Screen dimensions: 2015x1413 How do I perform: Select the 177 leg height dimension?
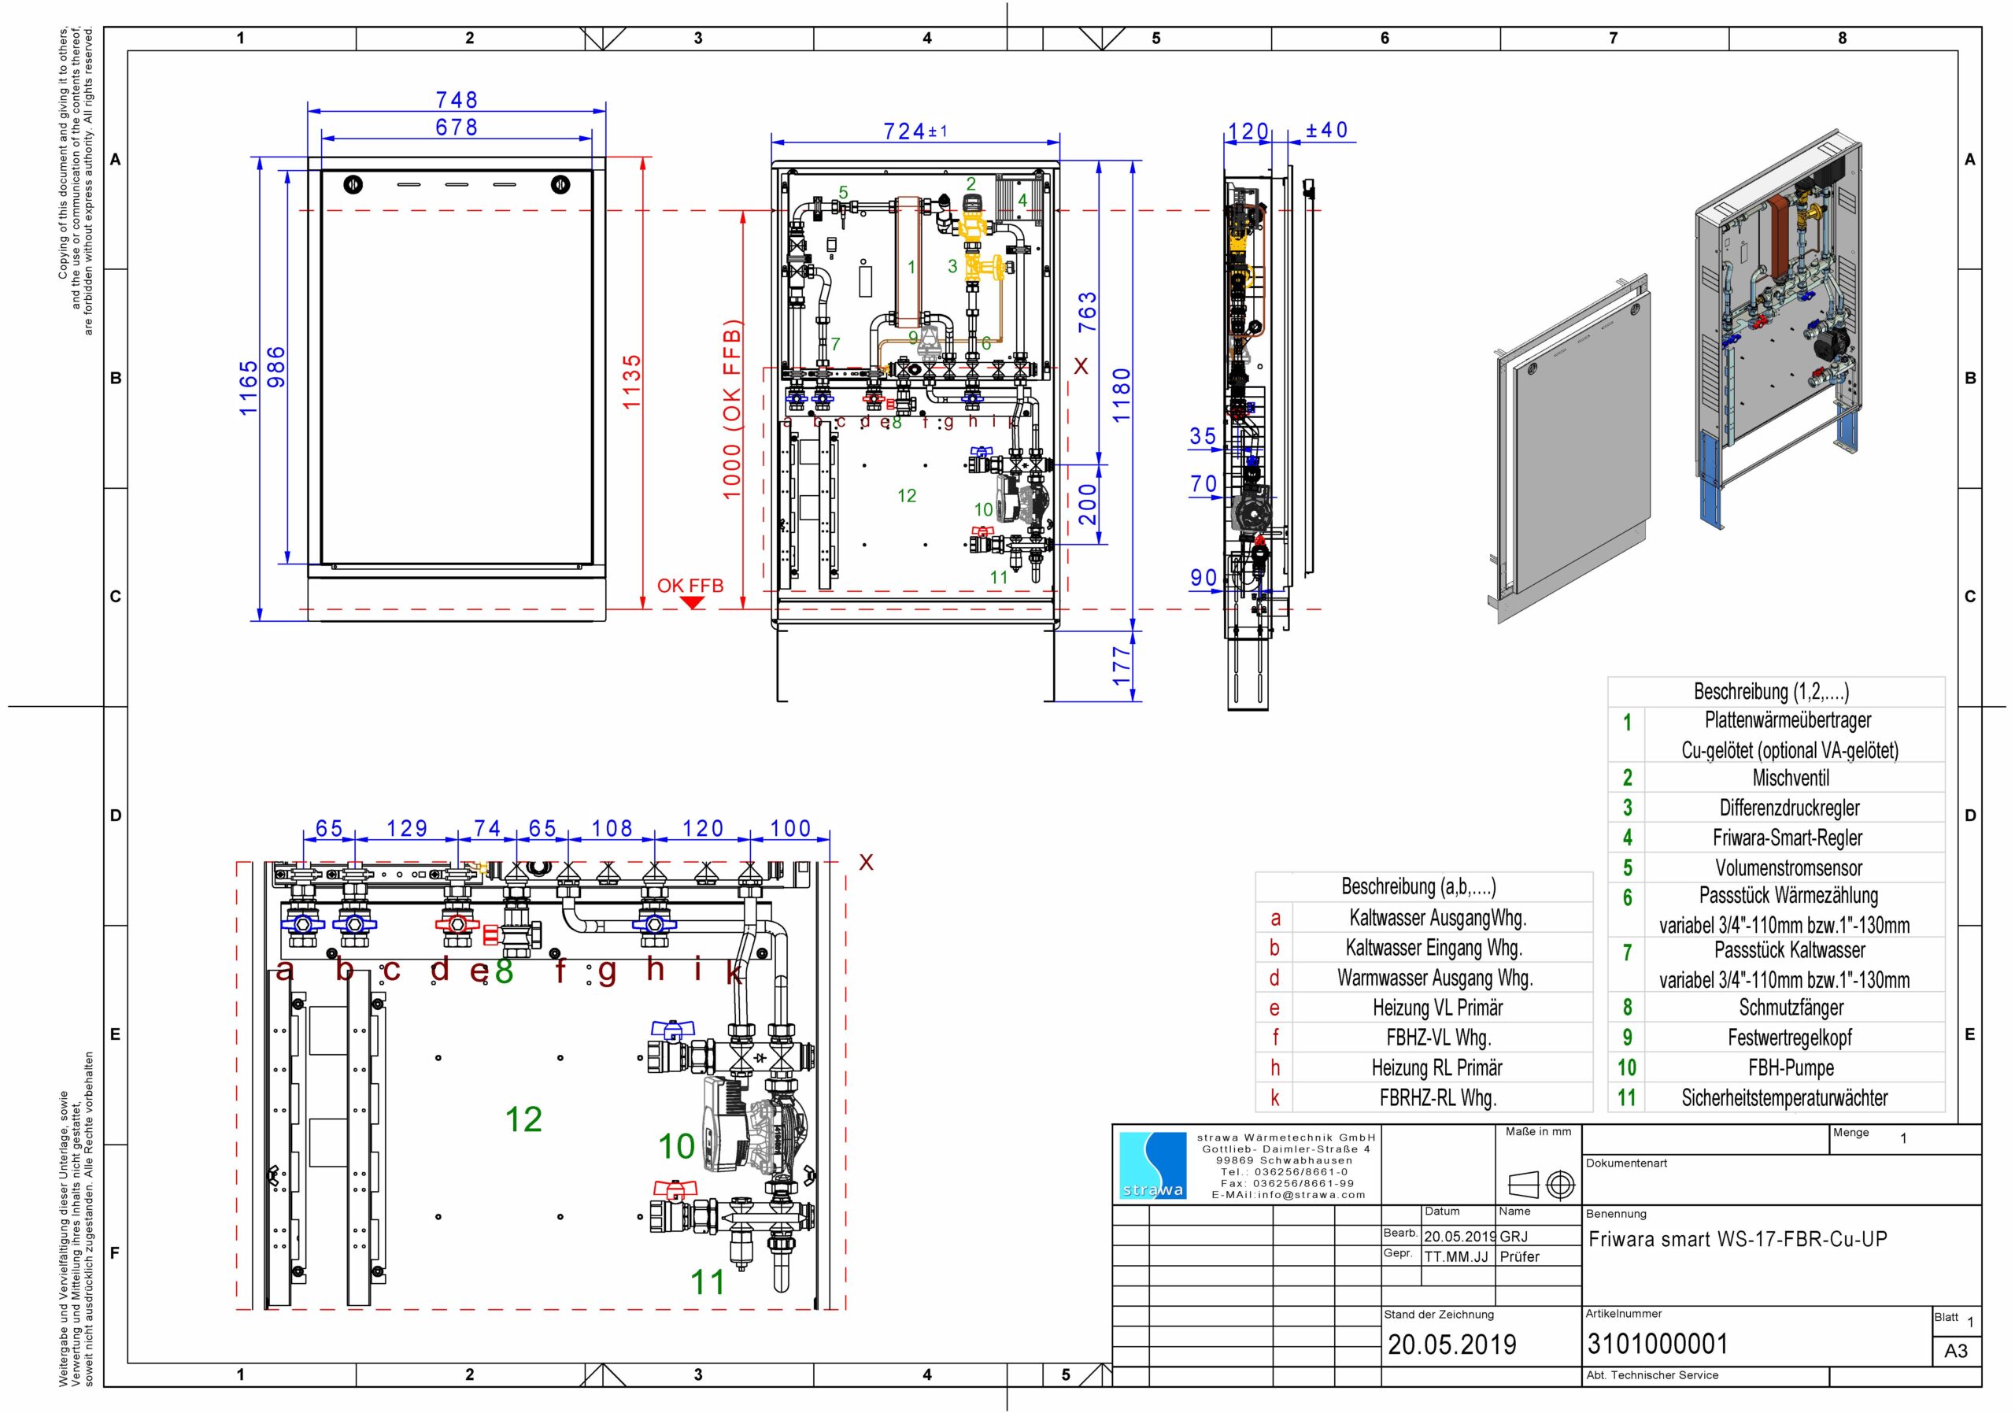pyautogui.click(x=1122, y=667)
